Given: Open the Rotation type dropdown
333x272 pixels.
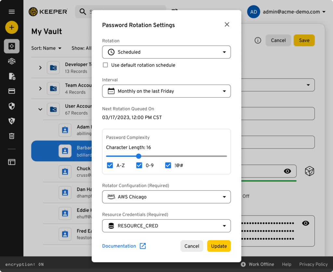Looking at the screenshot, I should 166,52.
